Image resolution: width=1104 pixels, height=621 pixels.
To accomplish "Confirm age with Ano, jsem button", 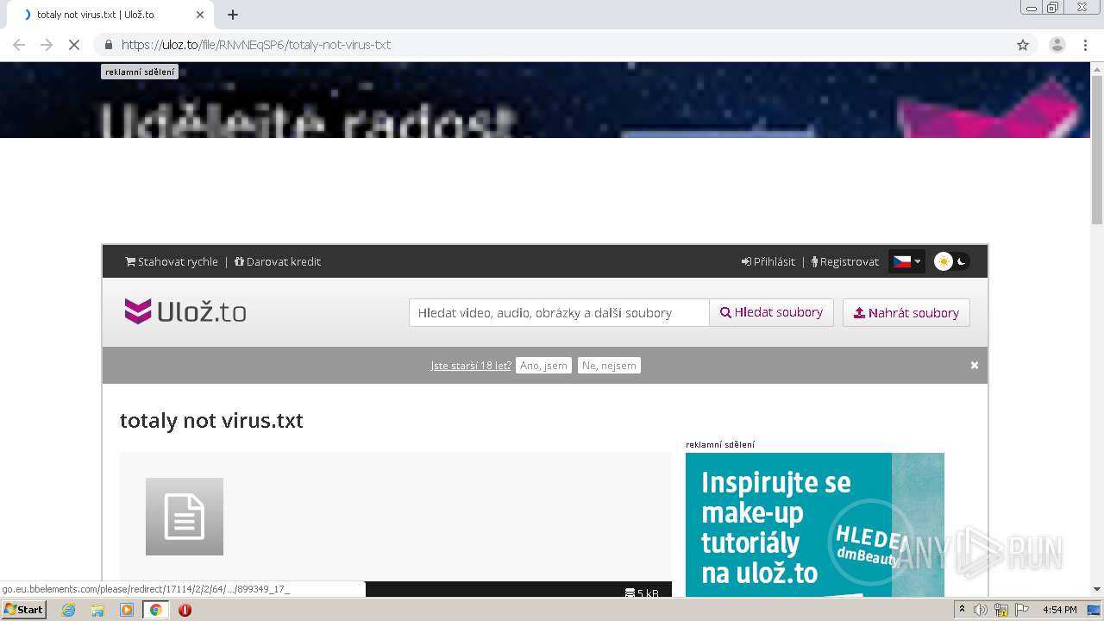I will point(543,366).
